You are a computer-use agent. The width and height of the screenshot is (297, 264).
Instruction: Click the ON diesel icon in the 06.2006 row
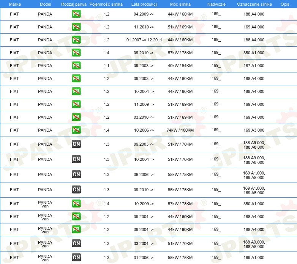click(76, 174)
